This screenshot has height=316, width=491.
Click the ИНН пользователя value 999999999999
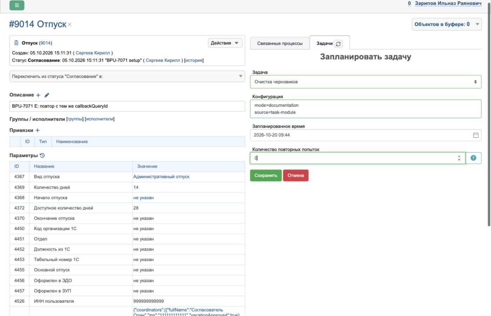pos(148,301)
